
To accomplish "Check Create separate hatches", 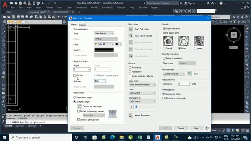I will [x=130, y=76].
